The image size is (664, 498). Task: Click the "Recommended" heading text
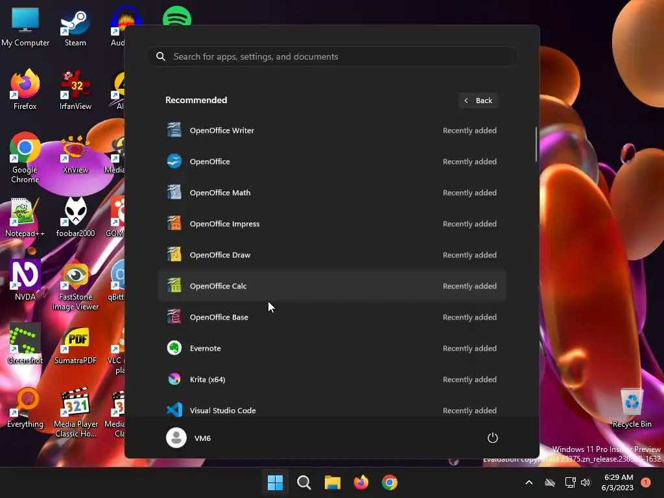196,100
